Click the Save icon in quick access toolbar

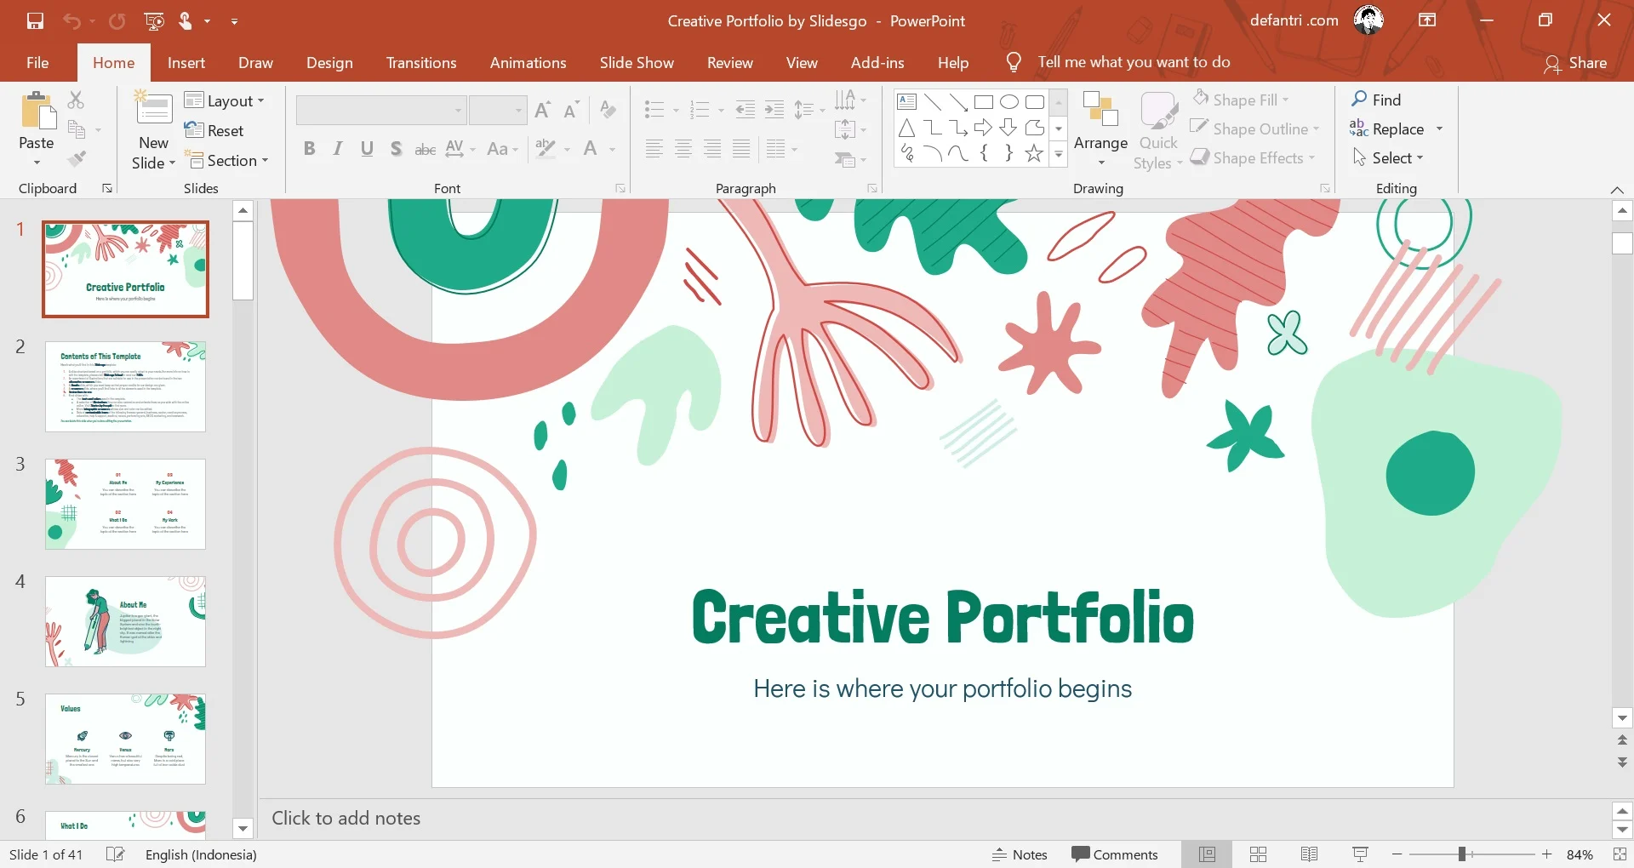point(35,21)
